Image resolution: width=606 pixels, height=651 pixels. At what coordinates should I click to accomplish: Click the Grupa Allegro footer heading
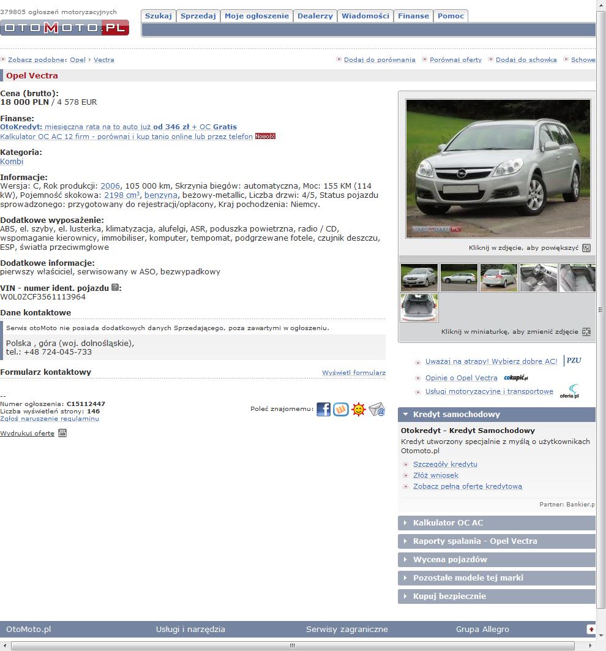[x=482, y=630]
